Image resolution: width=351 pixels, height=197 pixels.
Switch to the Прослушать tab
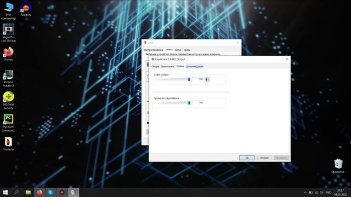pyautogui.click(x=167, y=67)
